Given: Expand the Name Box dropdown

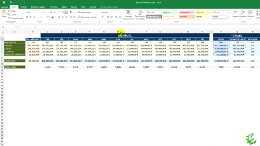Looking at the screenshot, I should [15, 27].
